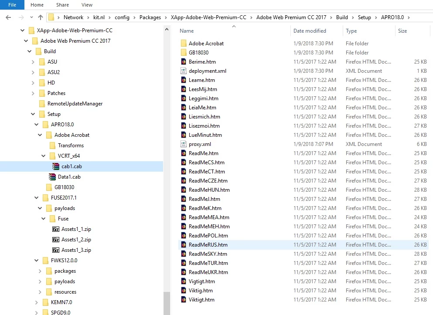The image size is (433, 315).
Task: Click the Data1.cab archive icon
Action: pos(52,177)
